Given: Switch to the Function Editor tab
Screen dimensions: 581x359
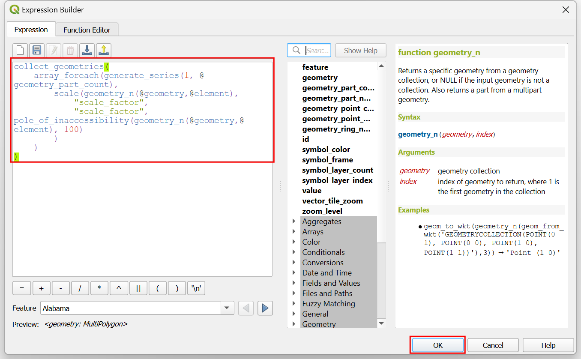Looking at the screenshot, I should (87, 30).
